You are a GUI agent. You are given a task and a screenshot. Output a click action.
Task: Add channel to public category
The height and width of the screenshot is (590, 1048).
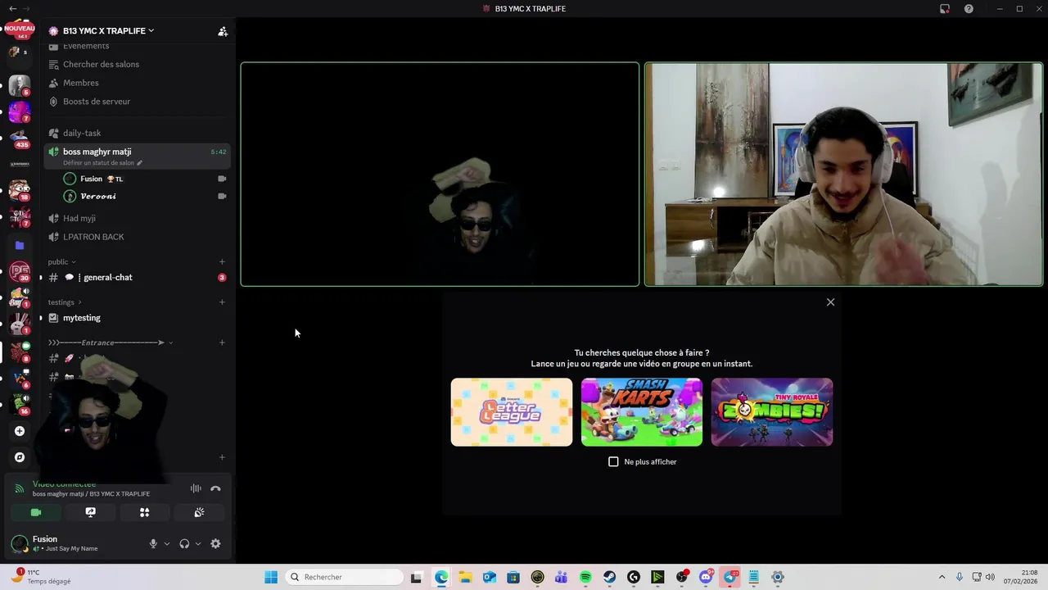(x=222, y=262)
